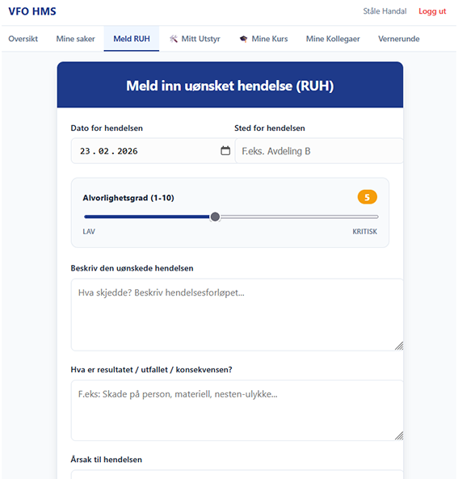Switch to the Mine saker tab

(75, 39)
